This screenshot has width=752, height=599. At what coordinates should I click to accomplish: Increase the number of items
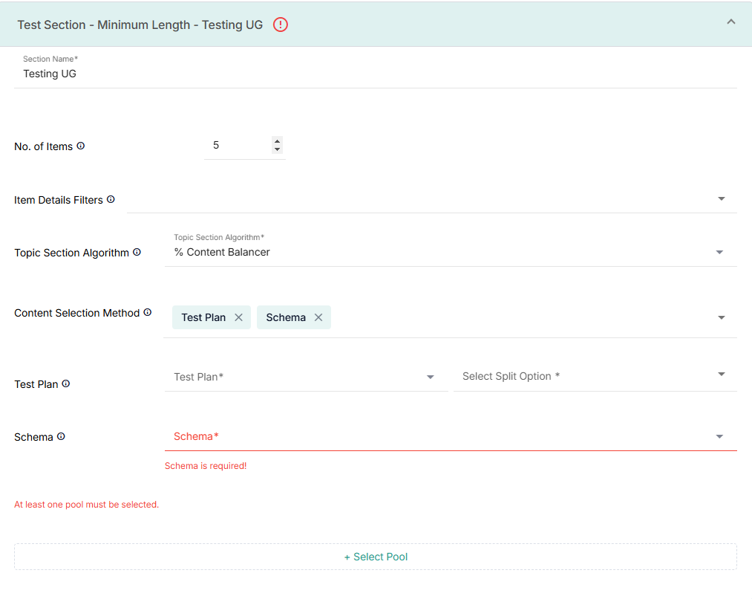277,141
